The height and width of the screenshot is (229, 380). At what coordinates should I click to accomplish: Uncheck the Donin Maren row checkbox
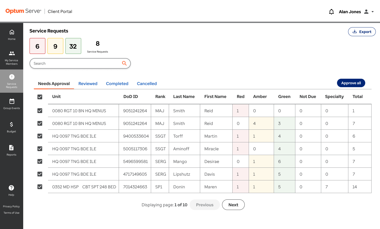(x=40, y=187)
